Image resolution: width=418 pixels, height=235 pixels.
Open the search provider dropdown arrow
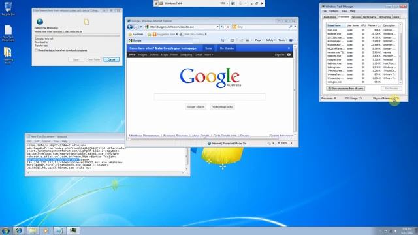[295, 27]
